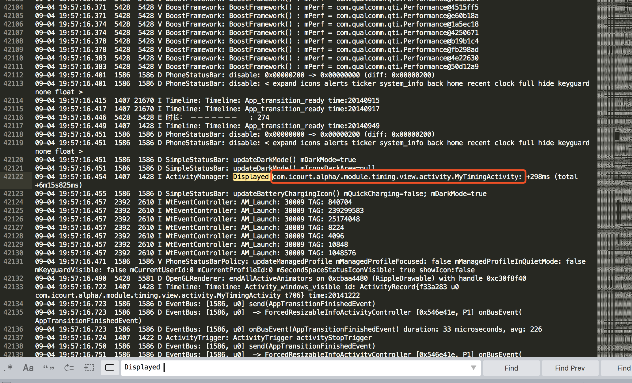Place cursor on ActivityTrigger activityStopTrigger line
Image resolution: width=632 pixels, height=383 pixels.
(283, 338)
